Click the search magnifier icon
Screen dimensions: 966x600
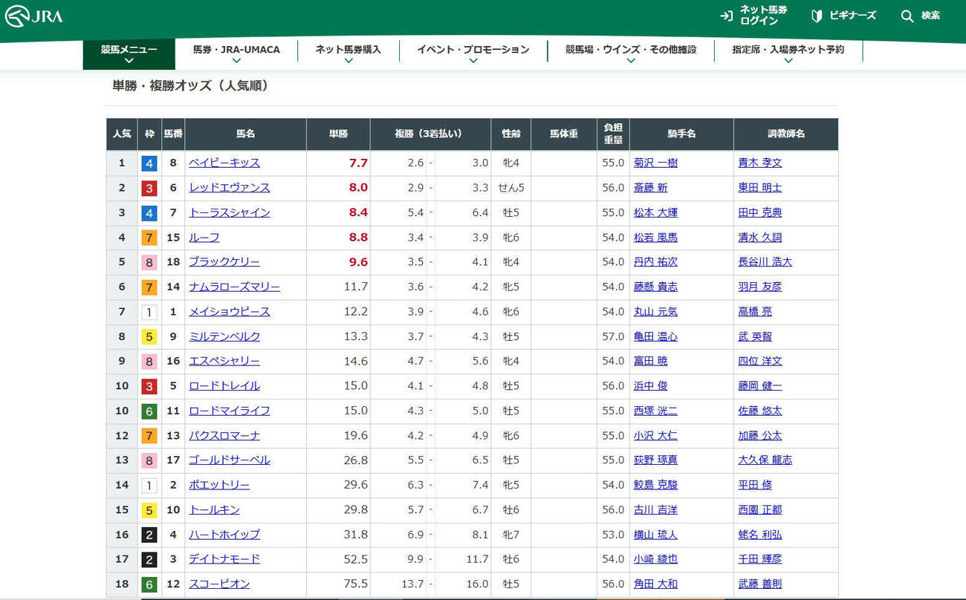click(907, 16)
